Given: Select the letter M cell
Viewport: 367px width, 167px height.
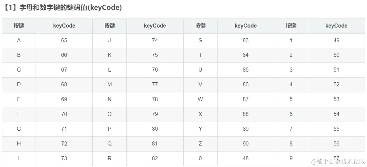Looking at the screenshot, I should 109,84.
